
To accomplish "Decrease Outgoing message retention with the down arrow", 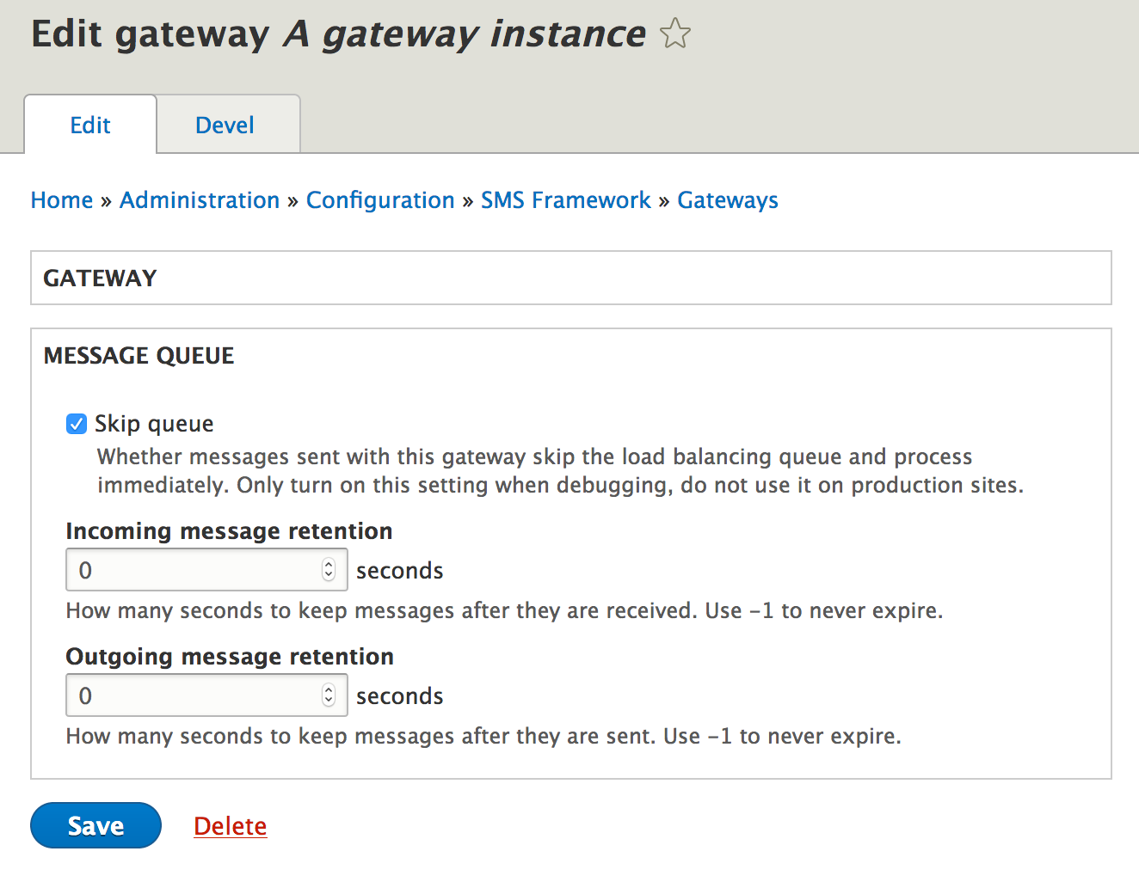I will click(329, 701).
